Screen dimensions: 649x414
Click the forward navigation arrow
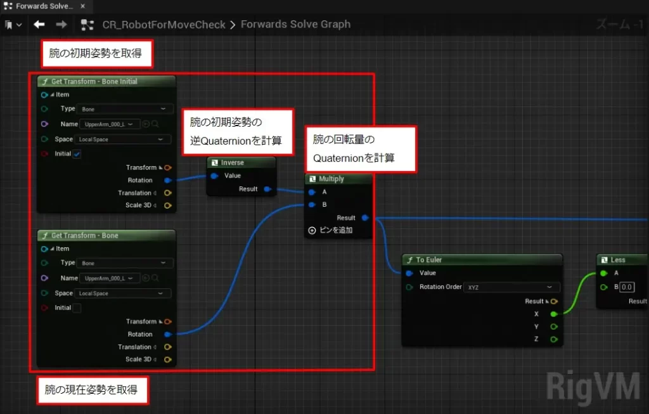[61, 23]
